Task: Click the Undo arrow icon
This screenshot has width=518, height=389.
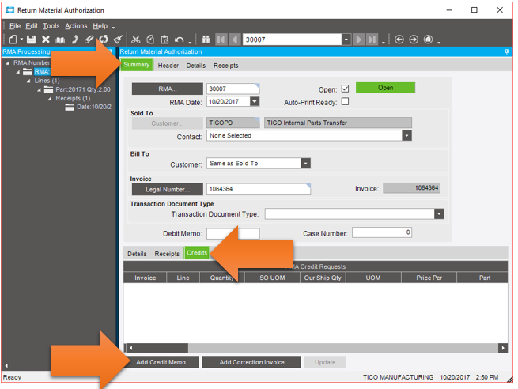Action: (x=179, y=40)
